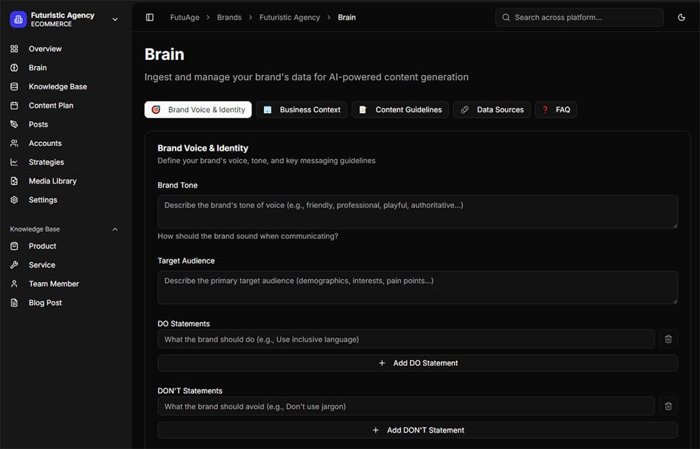Open Brands from the breadcrumb trail

click(x=229, y=17)
